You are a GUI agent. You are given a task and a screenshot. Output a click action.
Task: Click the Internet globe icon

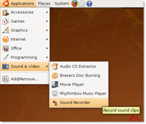pos(5,39)
